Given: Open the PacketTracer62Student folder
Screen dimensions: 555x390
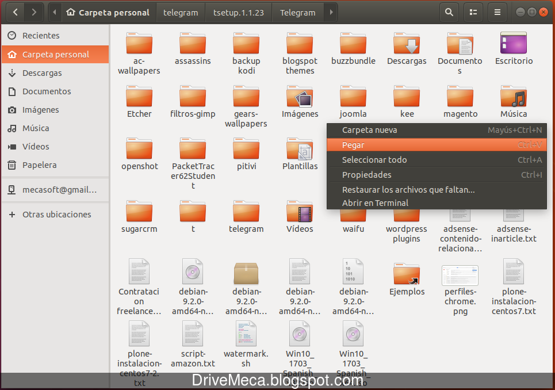Looking at the screenshot, I should (x=193, y=149).
